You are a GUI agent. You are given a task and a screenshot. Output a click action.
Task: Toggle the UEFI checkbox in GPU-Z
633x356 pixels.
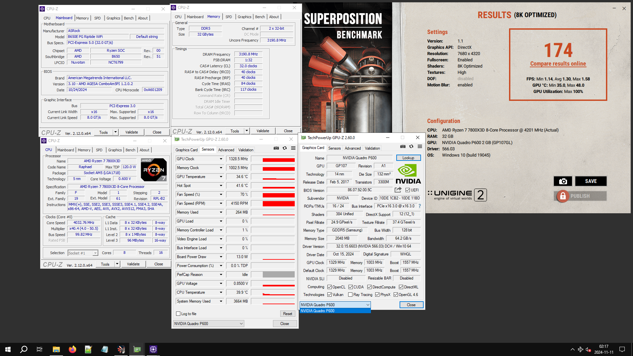(407, 190)
